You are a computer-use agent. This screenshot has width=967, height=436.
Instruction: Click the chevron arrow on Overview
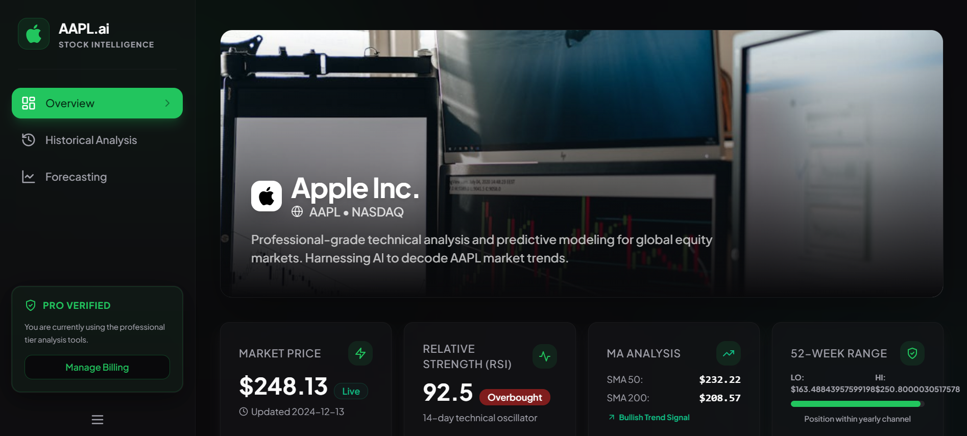click(167, 103)
